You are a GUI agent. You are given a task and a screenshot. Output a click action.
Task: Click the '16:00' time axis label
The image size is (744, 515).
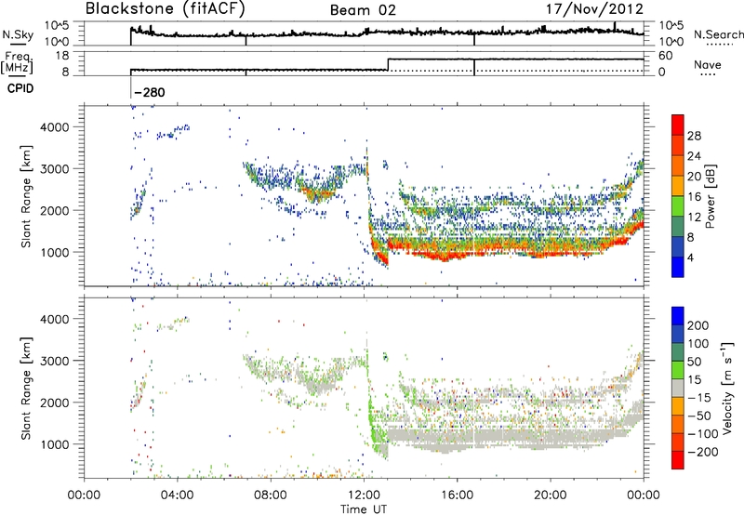click(457, 495)
